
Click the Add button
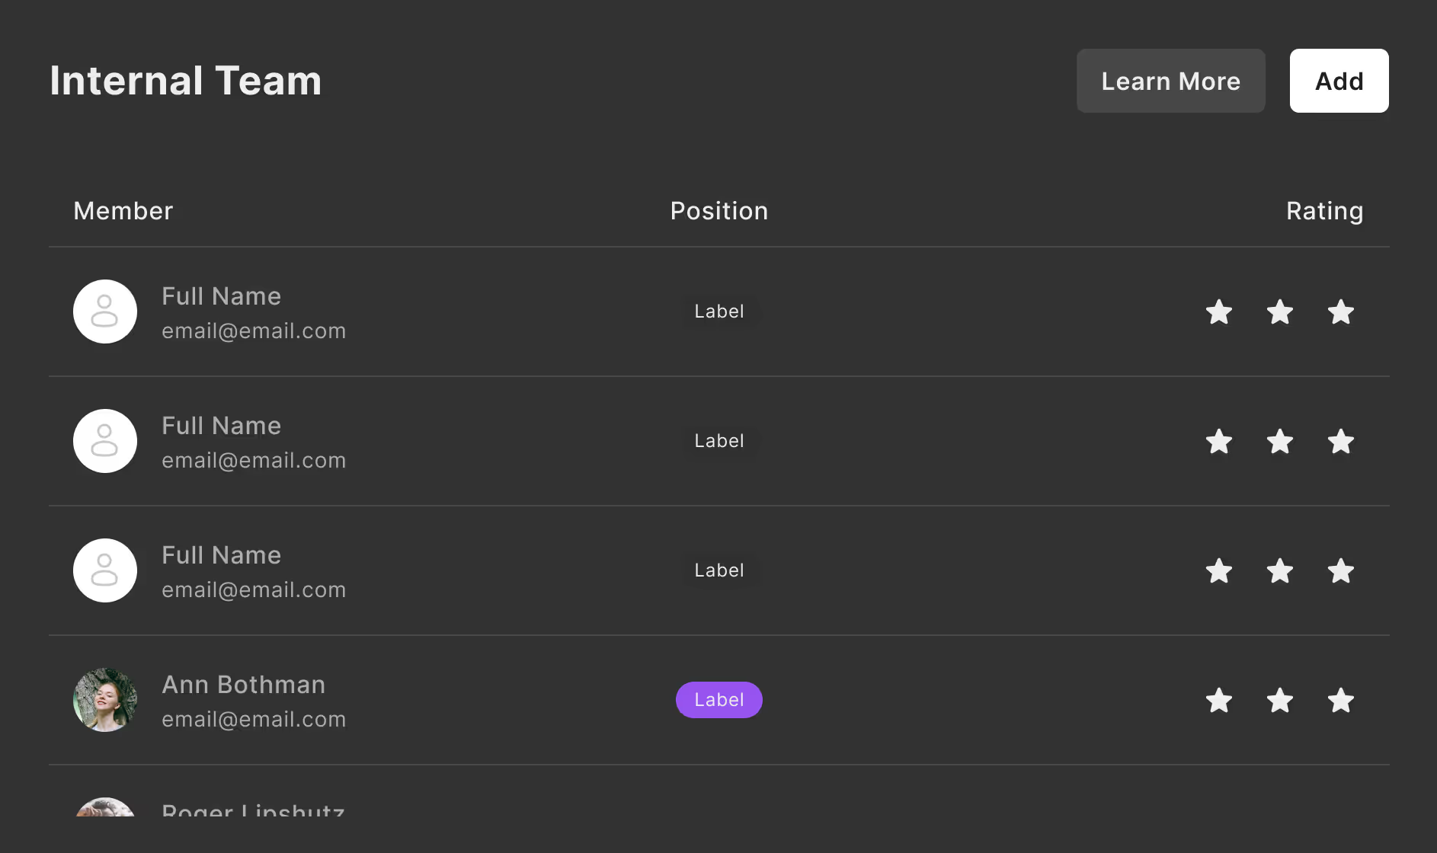pyautogui.click(x=1339, y=81)
